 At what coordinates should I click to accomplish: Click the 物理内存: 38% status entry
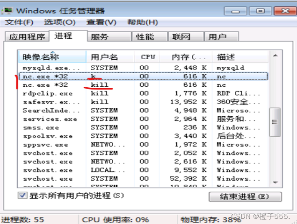click(x=210, y=220)
